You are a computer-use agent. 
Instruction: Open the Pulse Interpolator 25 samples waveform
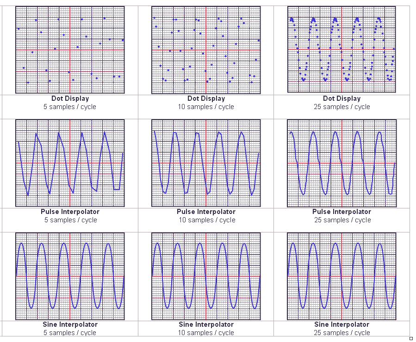[x=341, y=163]
